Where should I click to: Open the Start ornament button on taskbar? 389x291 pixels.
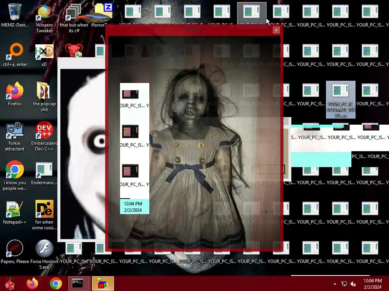(10, 283)
